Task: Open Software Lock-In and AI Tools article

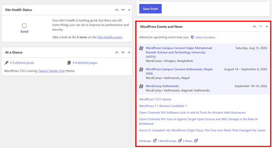Action: point(193,113)
